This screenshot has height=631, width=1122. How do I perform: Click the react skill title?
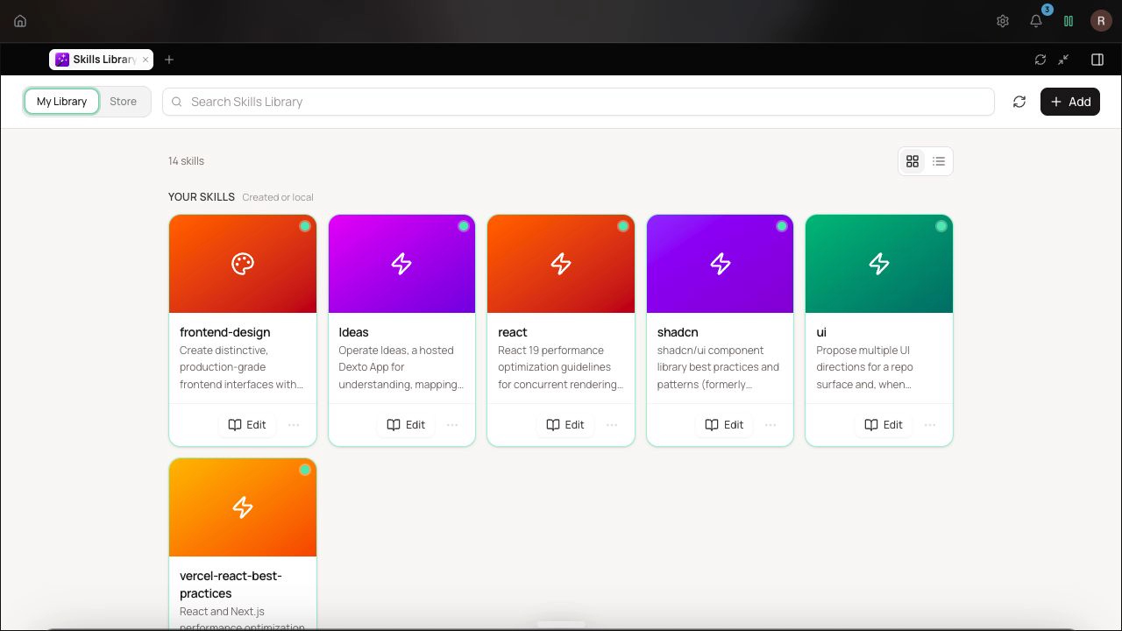513,332
